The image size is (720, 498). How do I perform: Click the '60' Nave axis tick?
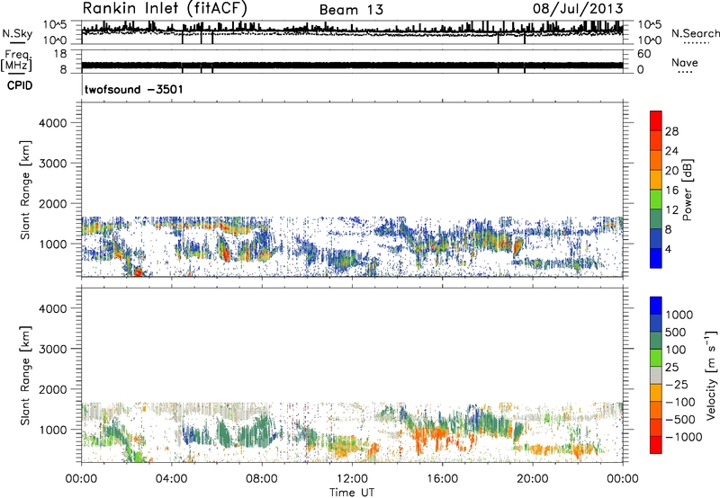coord(643,54)
